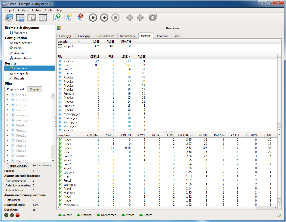286x222 pixels.
Task: Click the save project floppy icon
Action: click(x=31, y=18)
